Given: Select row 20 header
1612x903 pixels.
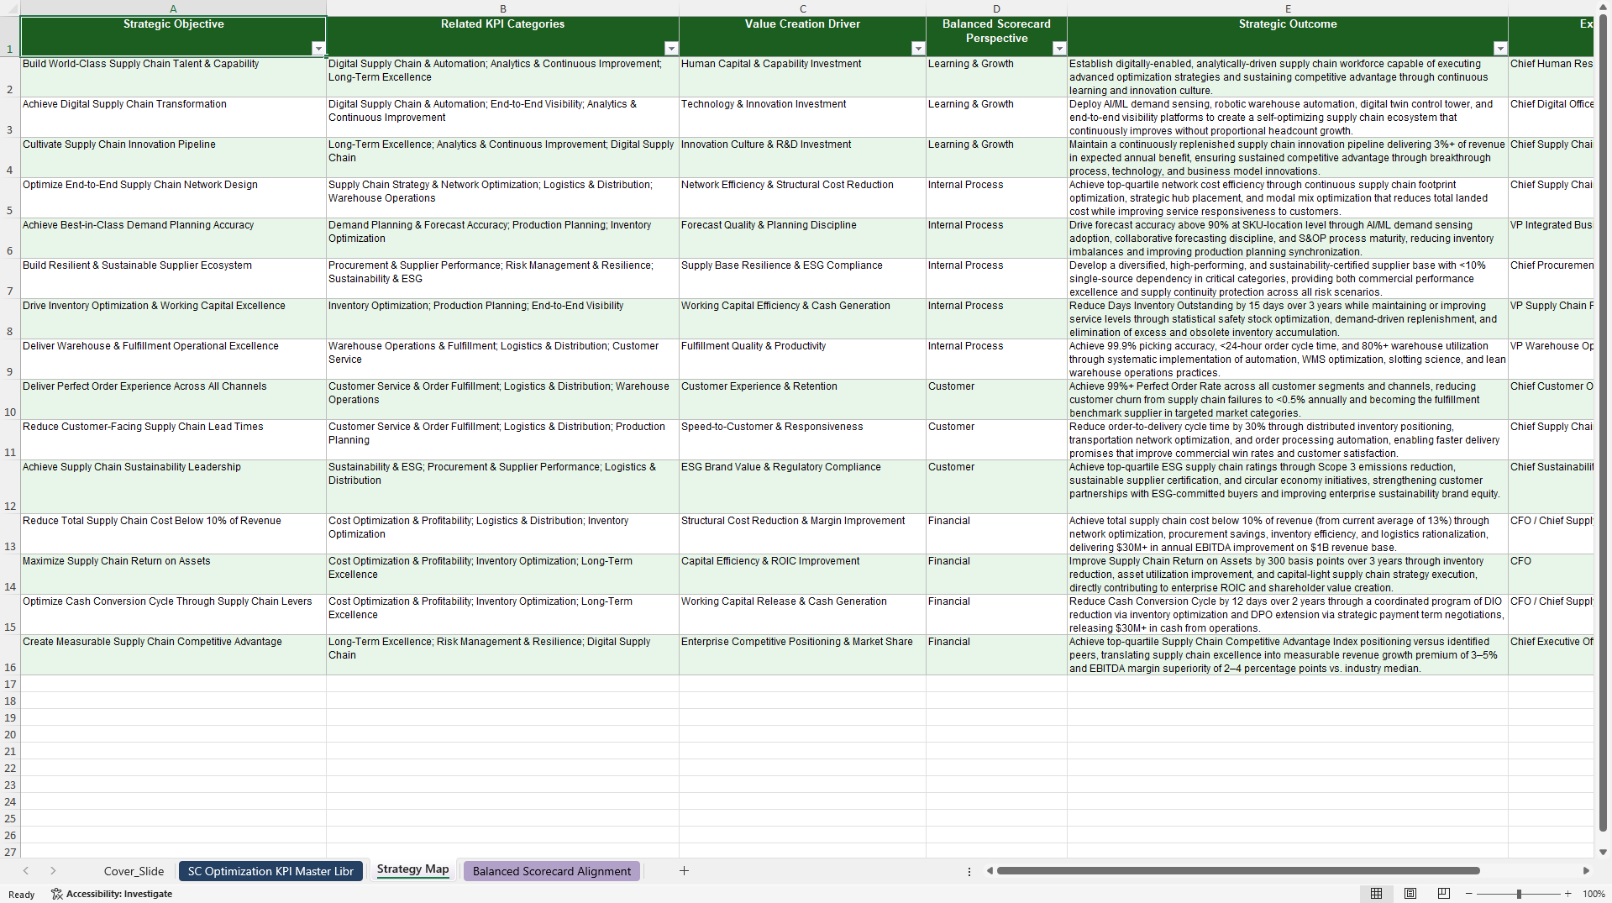Looking at the screenshot, I should pyautogui.click(x=10, y=734).
